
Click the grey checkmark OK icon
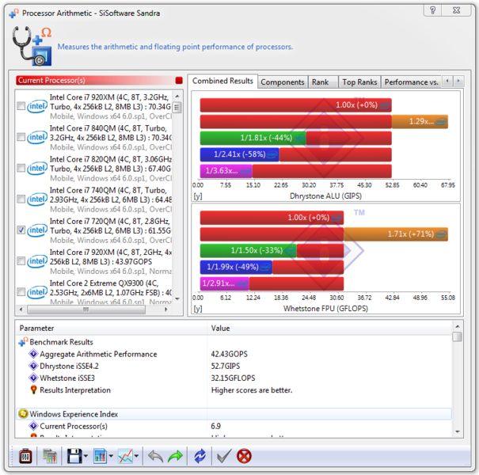coord(224,456)
